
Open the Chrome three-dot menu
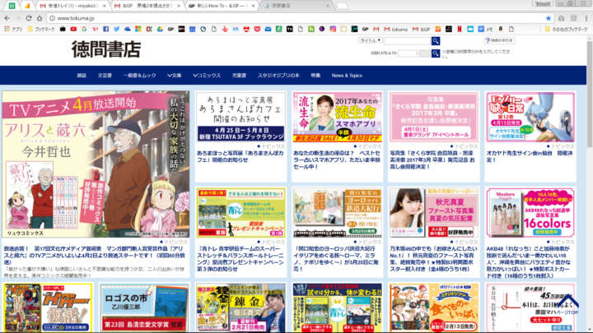[x=586, y=18]
